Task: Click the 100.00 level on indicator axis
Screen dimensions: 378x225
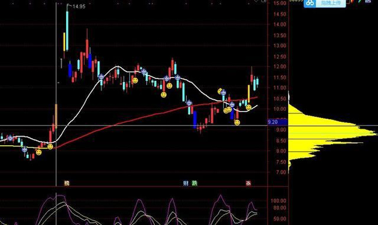Action: click(278, 201)
